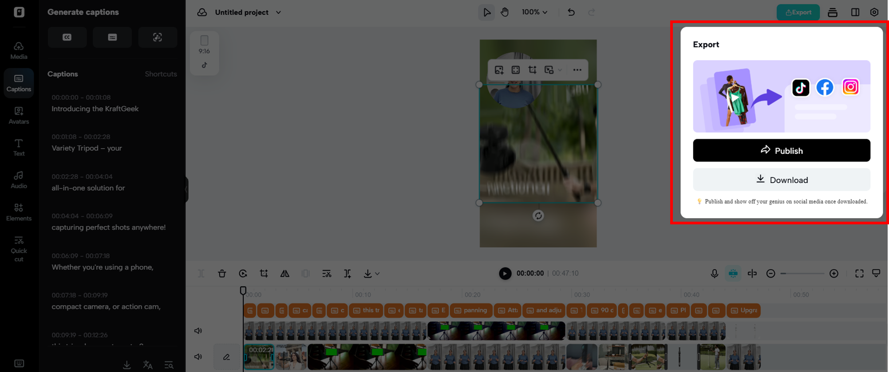
Task: Select the crop tool in timeline toolbar
Action: pyautogui.click(x=264, y=274)
